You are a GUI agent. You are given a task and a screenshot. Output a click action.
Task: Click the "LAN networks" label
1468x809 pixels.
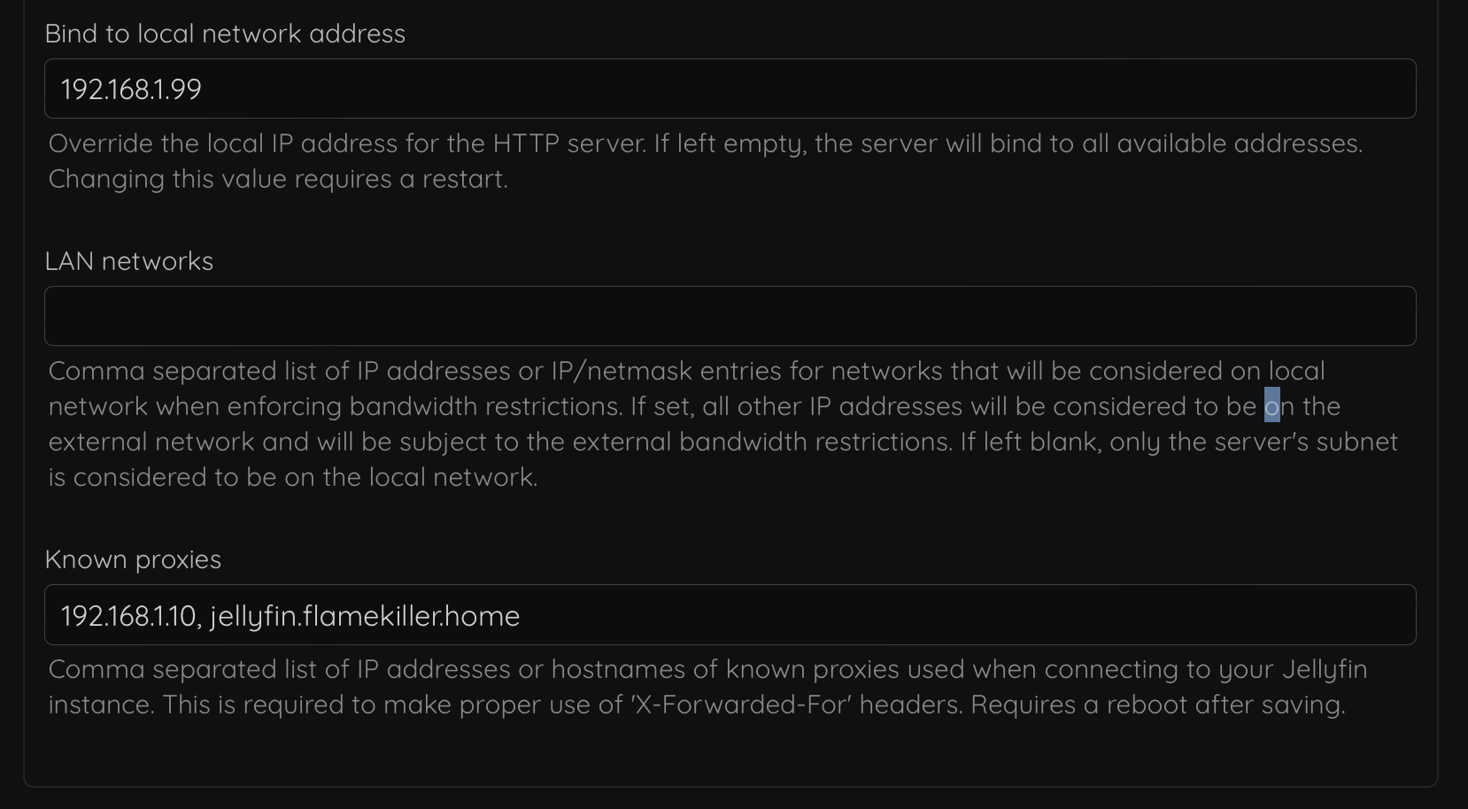point(129,261)
